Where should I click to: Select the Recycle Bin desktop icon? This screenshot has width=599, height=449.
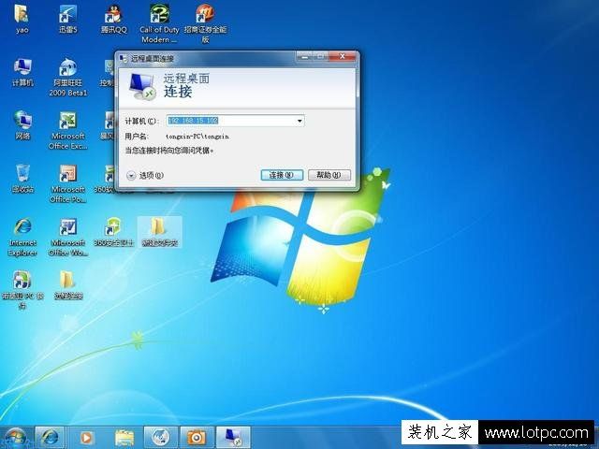(x=22, y=178)
